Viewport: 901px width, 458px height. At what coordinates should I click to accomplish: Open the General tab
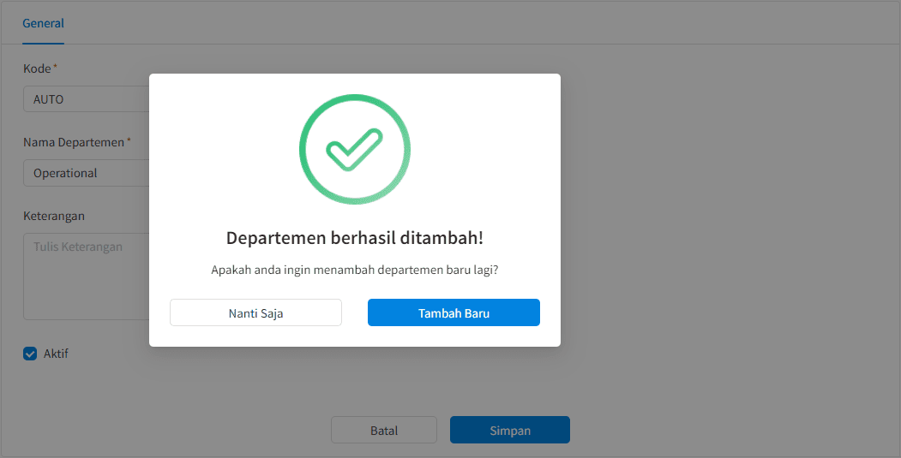click(43, 23)
